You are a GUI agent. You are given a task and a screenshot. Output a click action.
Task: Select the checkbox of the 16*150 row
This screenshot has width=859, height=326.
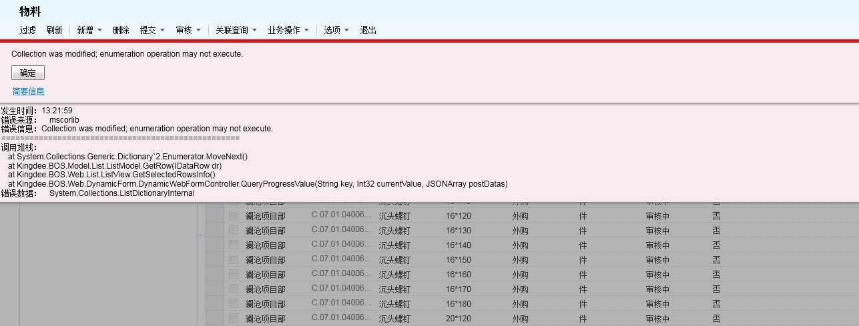[x=234, y=259]
